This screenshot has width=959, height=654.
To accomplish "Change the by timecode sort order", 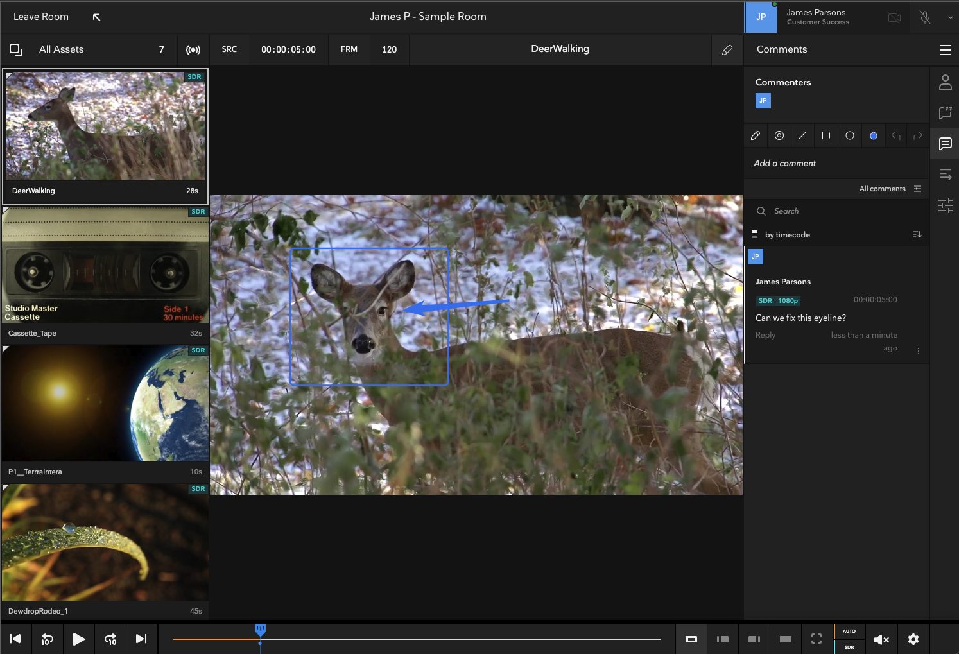I will tap(917, 235).
